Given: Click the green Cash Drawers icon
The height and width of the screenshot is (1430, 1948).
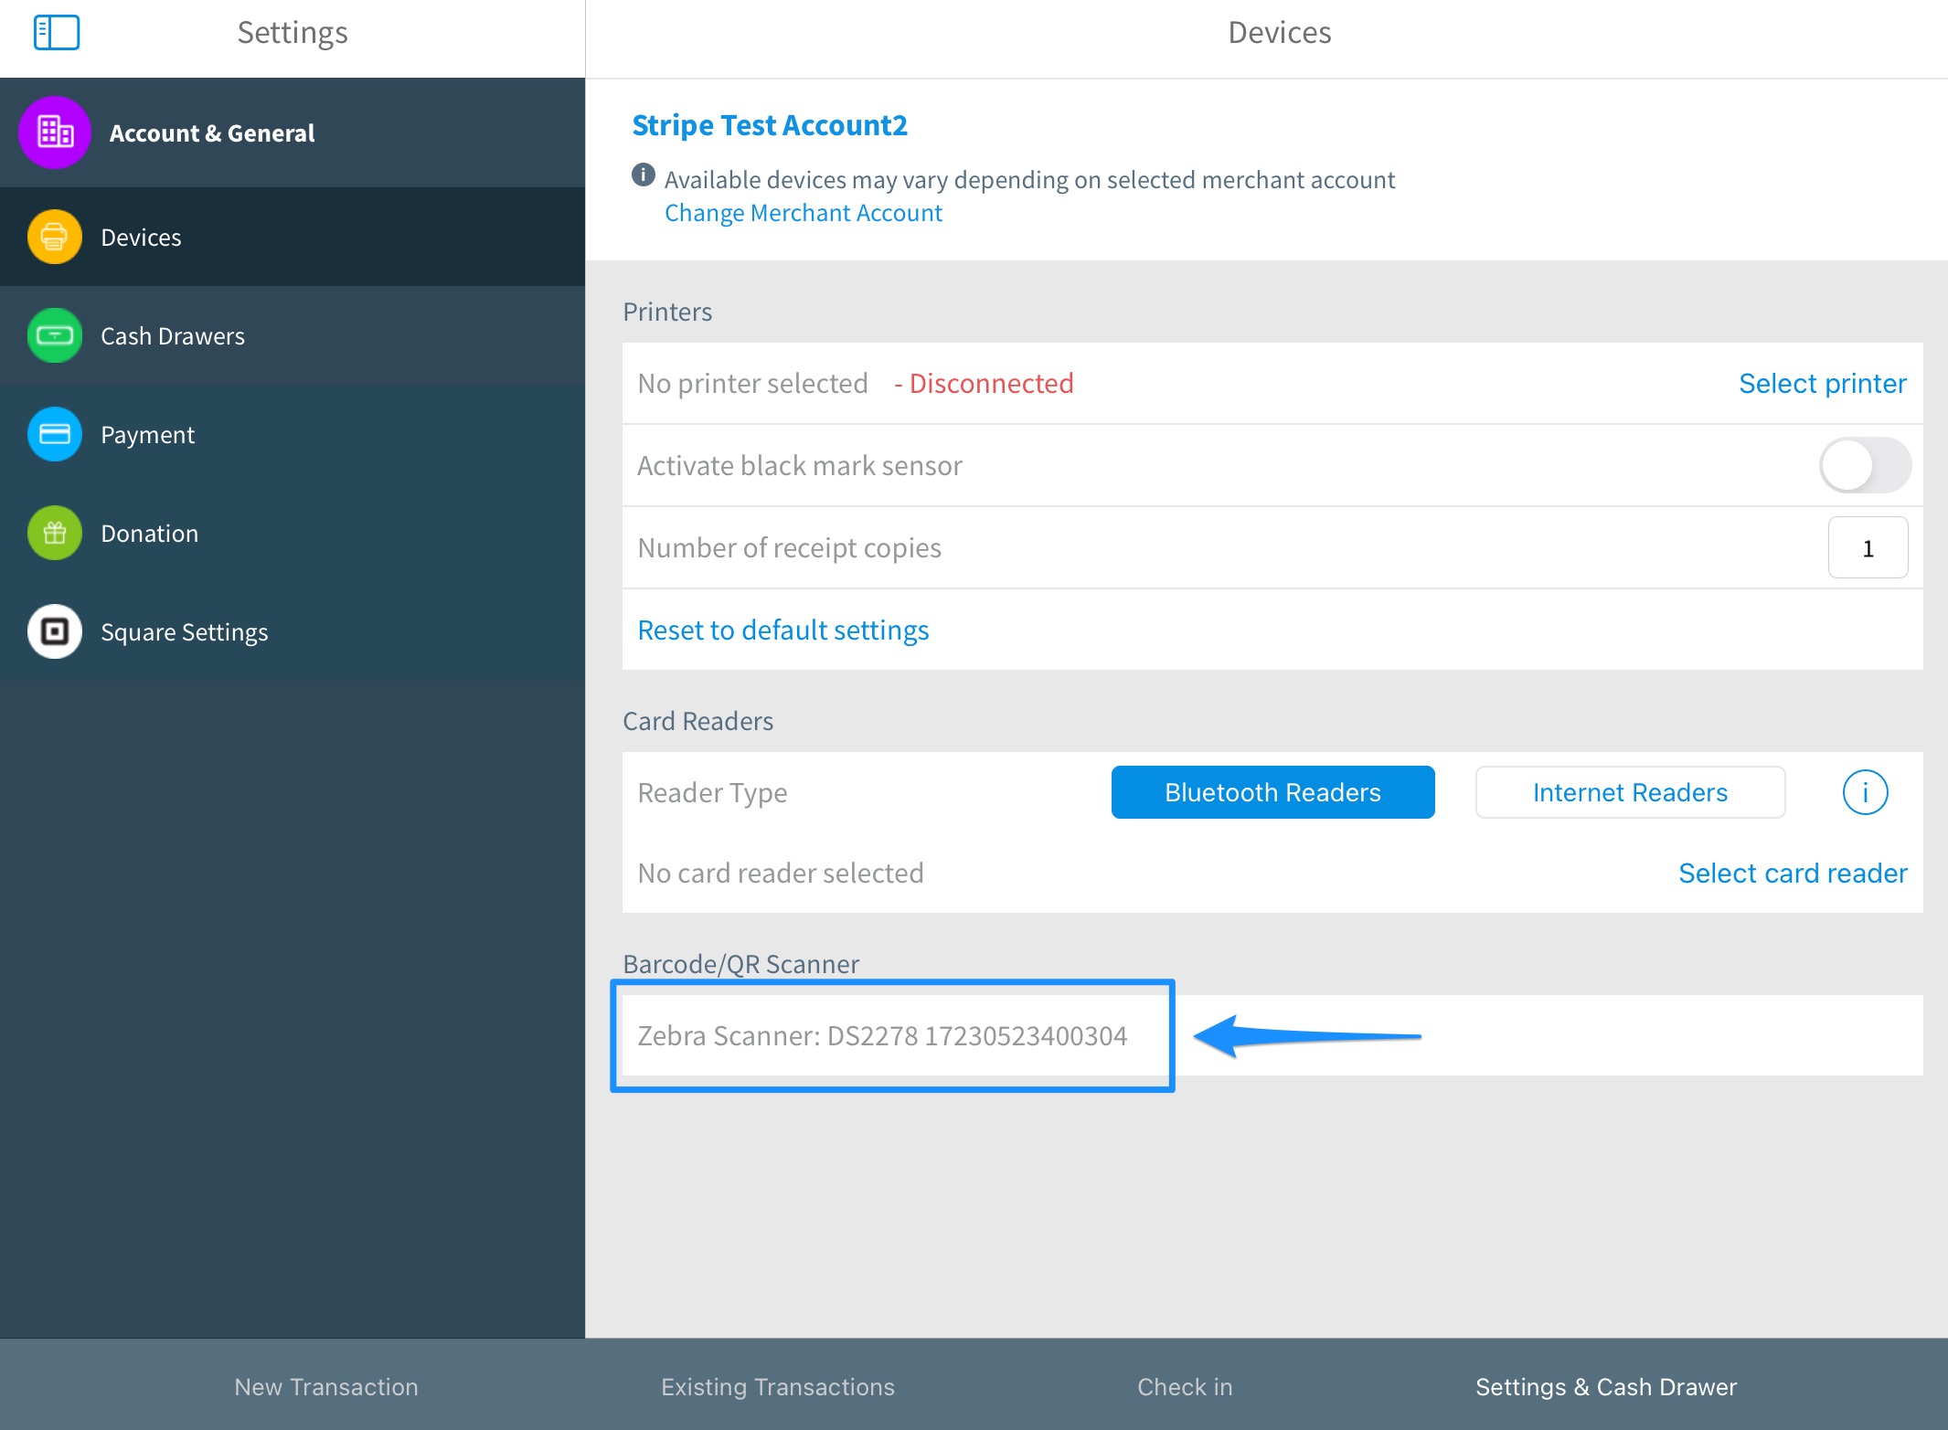Looking at the screenshot, I should (55, 336).
